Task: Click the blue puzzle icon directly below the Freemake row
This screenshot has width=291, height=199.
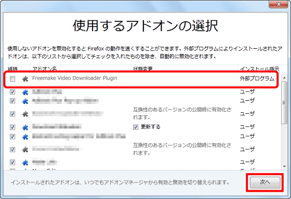Action: click(x=25, y=92)
